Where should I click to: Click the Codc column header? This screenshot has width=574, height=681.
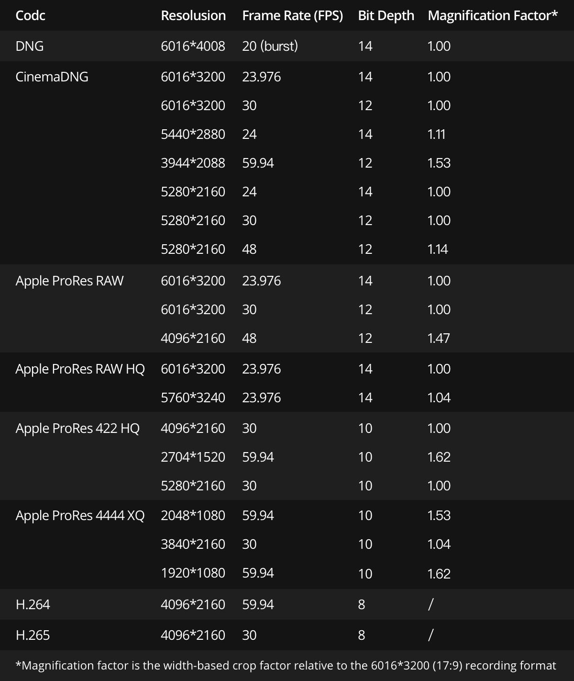click(30, 16)
